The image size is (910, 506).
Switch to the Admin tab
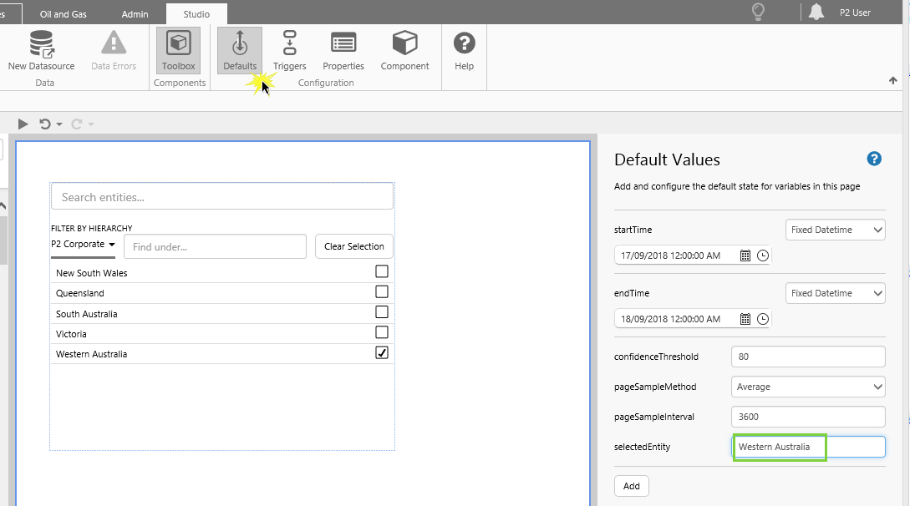(x=135, y=14)
